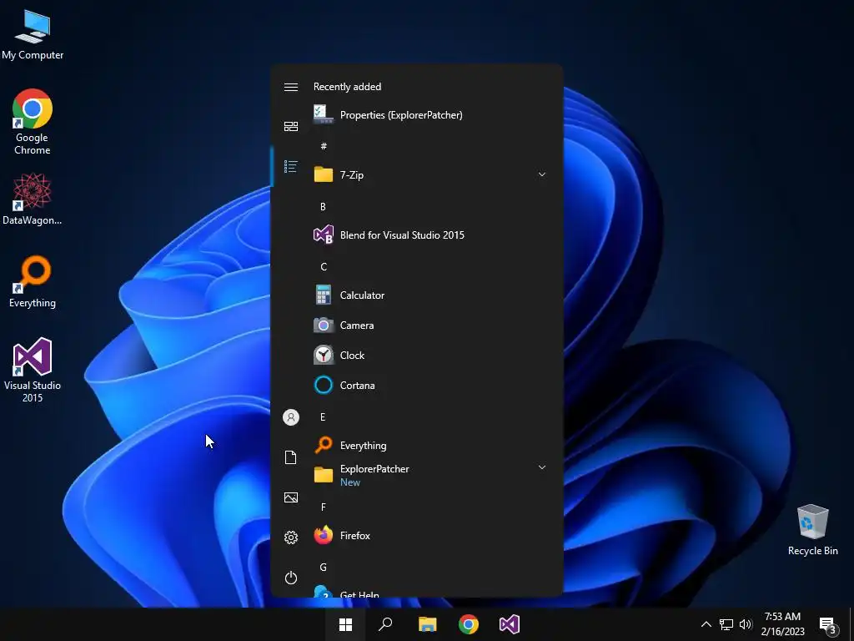Open the clock and date flyout
This screenshot has width=854, height=641.
pyautogui.click(x=782, y=624)
